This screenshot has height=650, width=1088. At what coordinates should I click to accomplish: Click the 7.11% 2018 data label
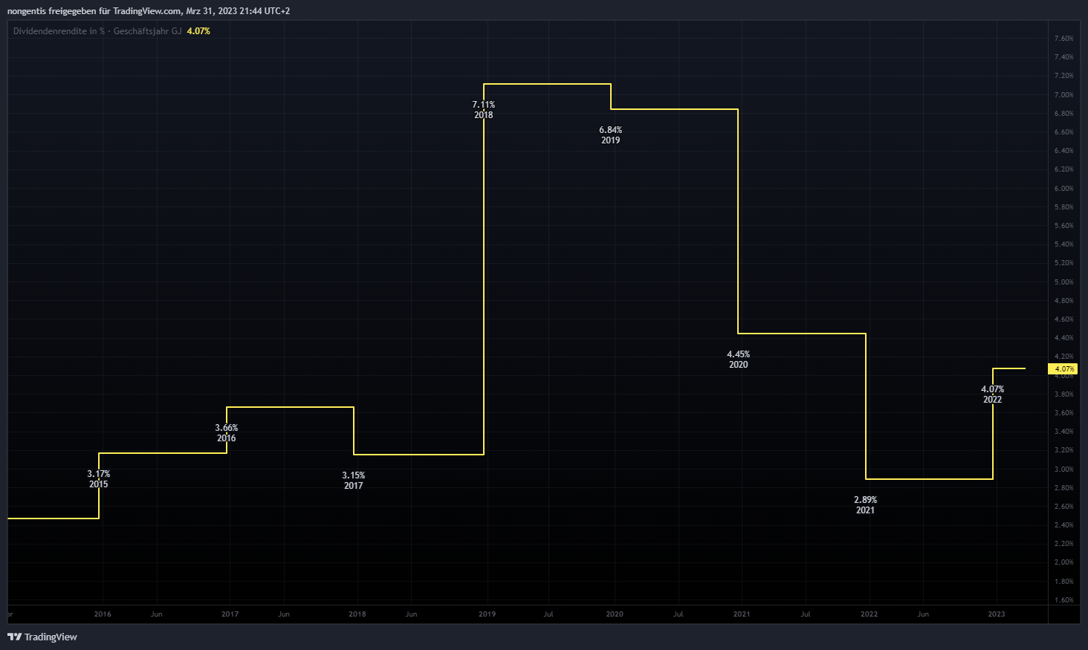(x=484, y=110)
